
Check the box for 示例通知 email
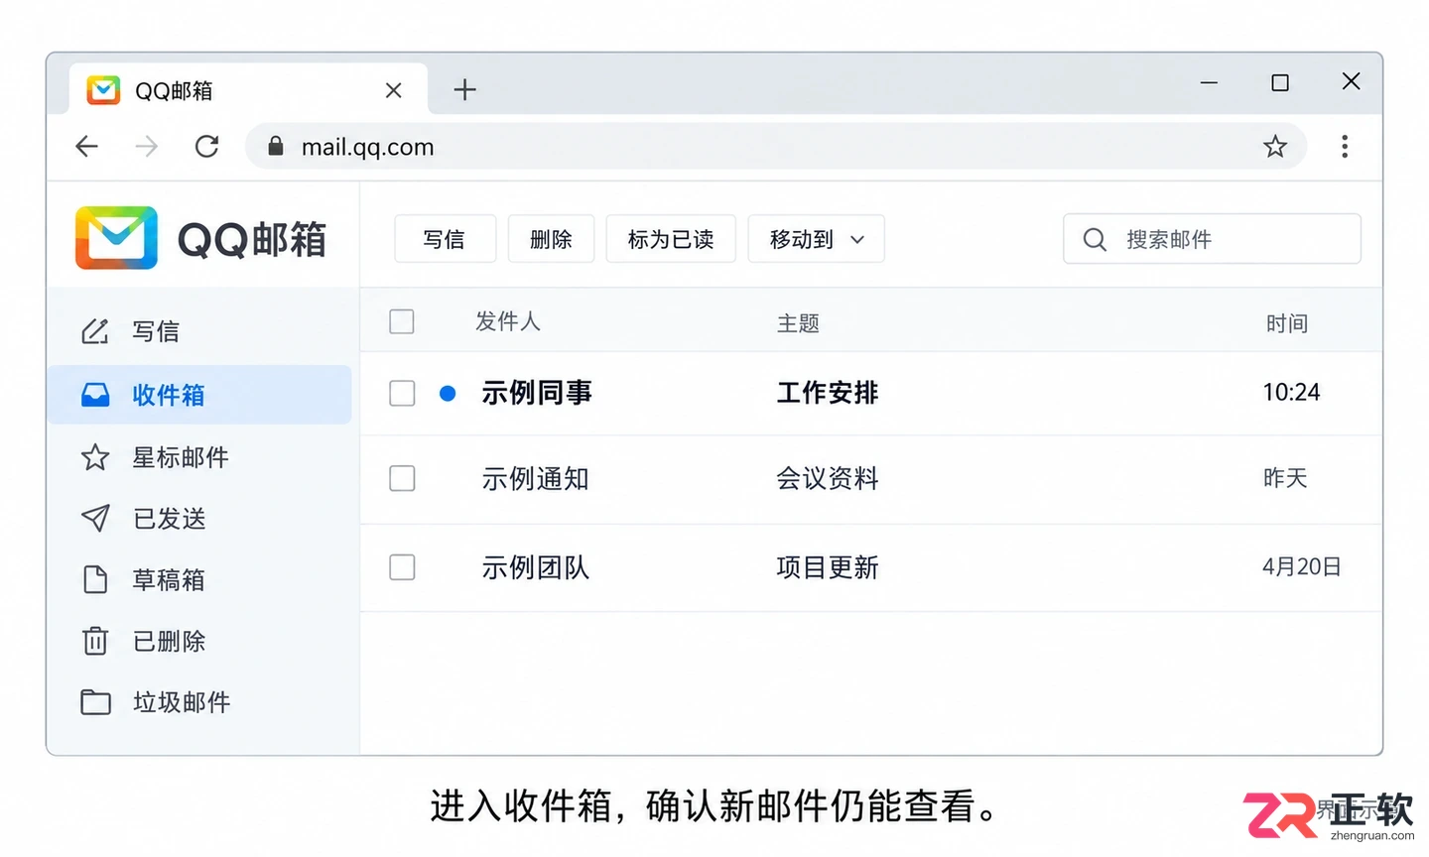[x=402, y=478]
